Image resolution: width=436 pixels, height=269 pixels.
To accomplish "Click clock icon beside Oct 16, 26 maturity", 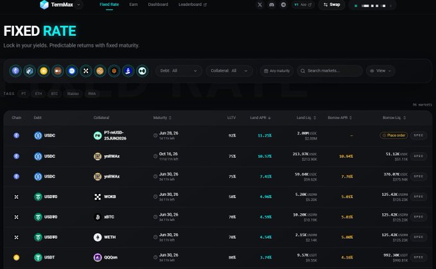I will [155, 156].
